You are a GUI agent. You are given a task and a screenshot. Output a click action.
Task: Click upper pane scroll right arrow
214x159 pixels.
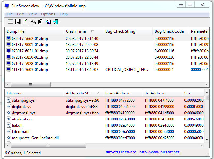click(x=207, y=84)
